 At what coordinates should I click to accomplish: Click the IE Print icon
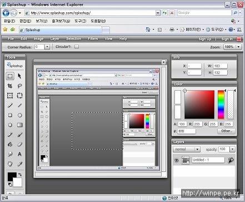[x=172, y=29]
